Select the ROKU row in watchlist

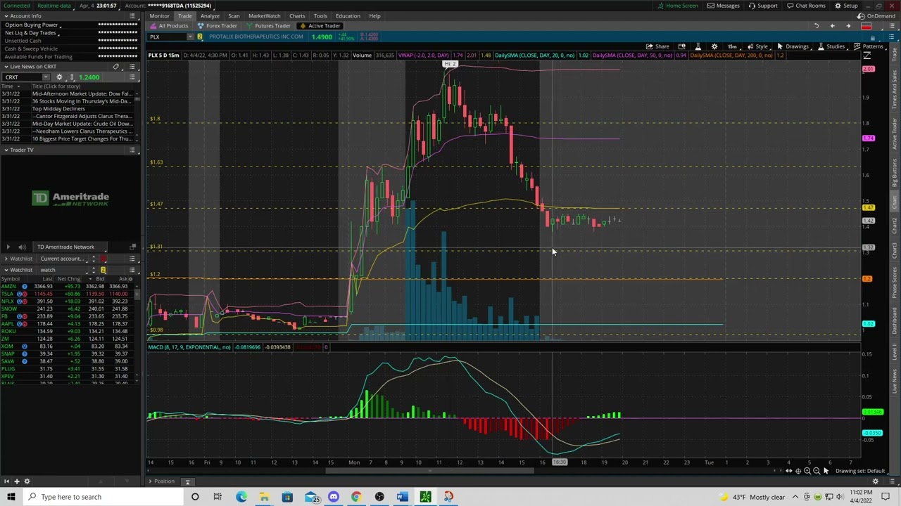click(x=65, y=331)
